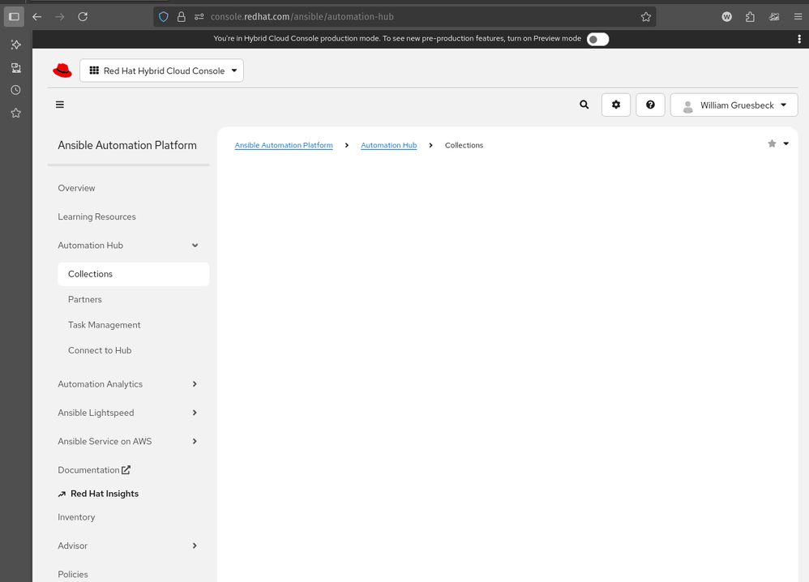Select Partners in the sidebar

[85, 299]
